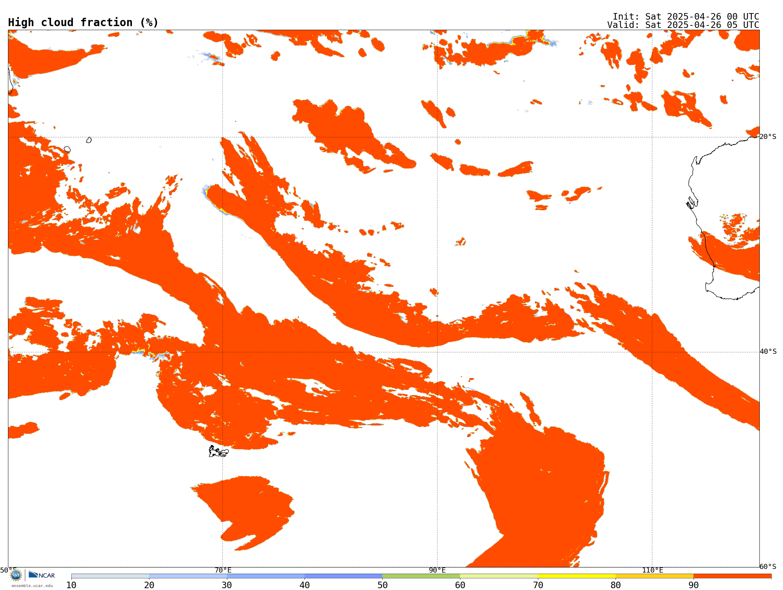Click the 20°S latitude label
783x590 pixels.
[768, 137]
